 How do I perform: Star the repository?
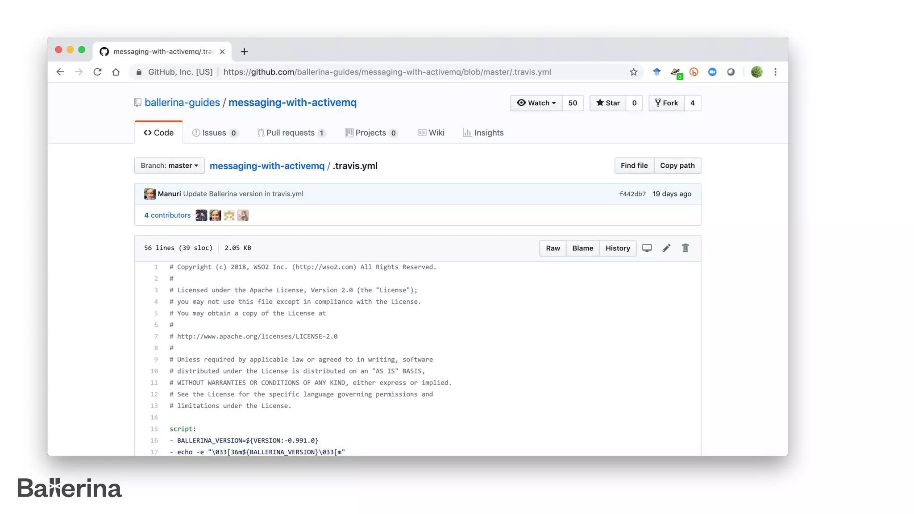point(608,103)
